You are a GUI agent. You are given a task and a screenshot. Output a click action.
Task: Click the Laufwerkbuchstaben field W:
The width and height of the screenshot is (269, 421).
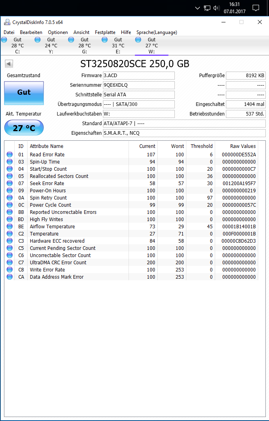tap(139, 114)
